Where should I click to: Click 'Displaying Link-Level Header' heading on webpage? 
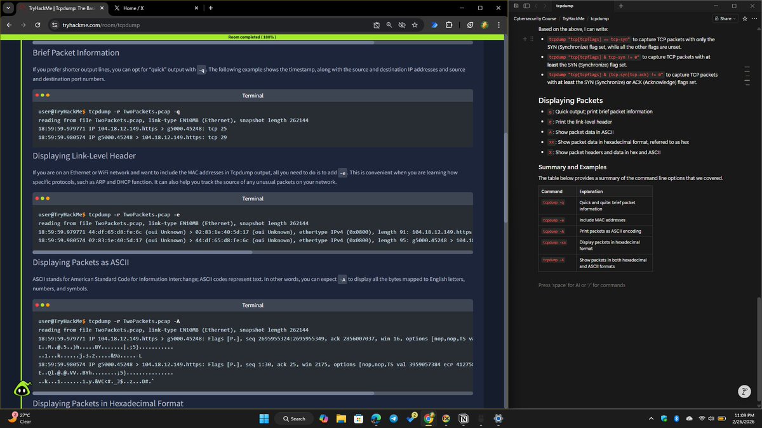point(84,156)
